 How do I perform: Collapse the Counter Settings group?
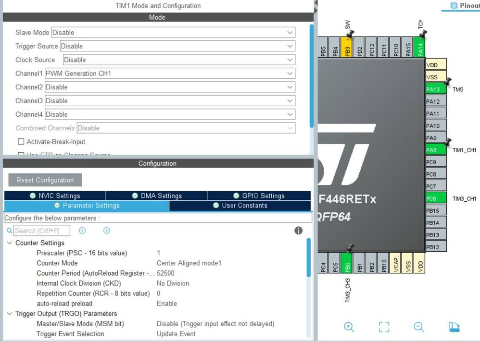click(10, 243)
